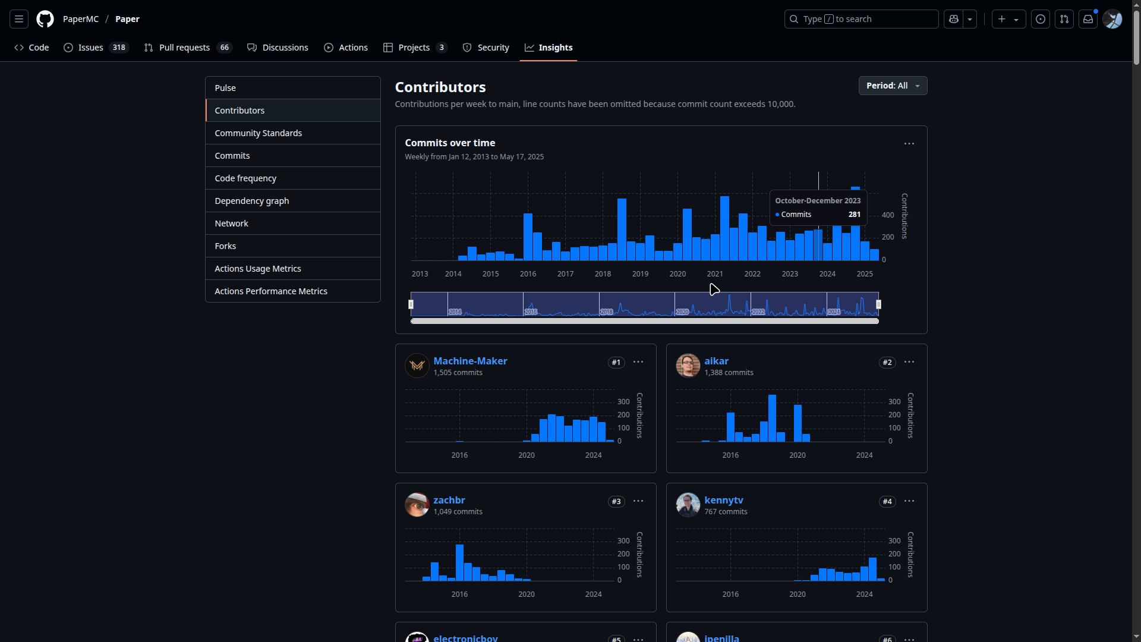The image size is (1141, 642).
Task: Open the kennytv profile link
Action: [x=724, y=500]
